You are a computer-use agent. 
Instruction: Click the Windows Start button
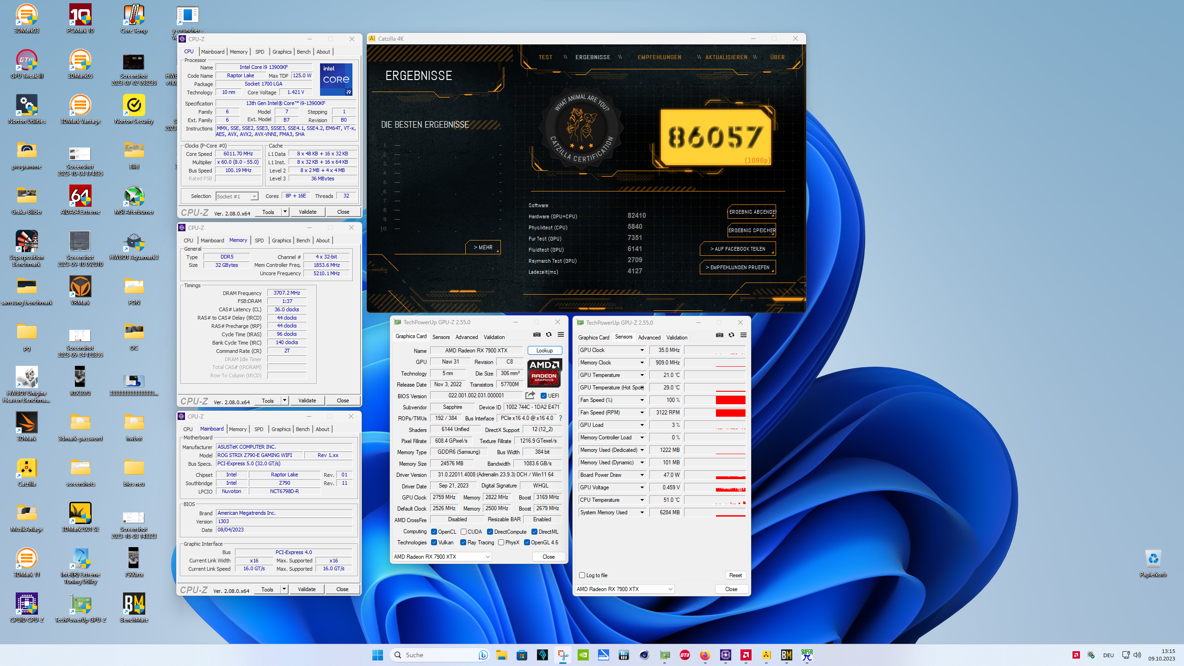[x=377, y=655]
